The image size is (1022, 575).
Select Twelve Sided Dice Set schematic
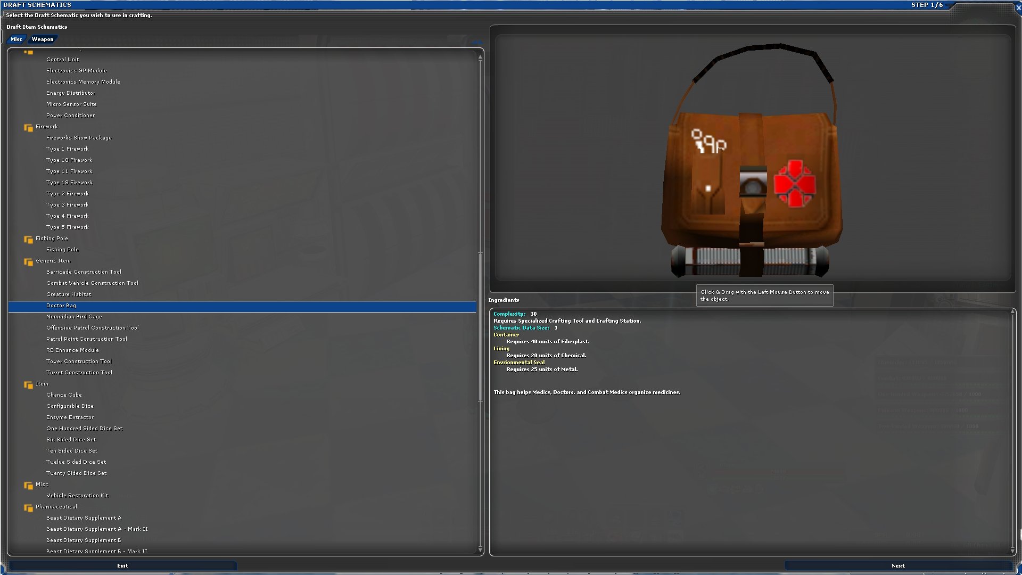click(76, 462)
